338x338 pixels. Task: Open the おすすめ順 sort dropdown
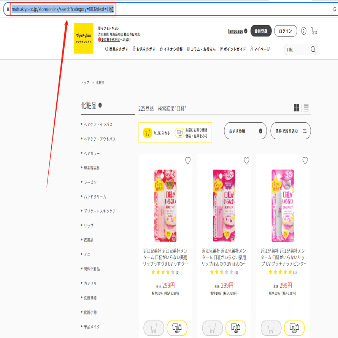[245, 131]
